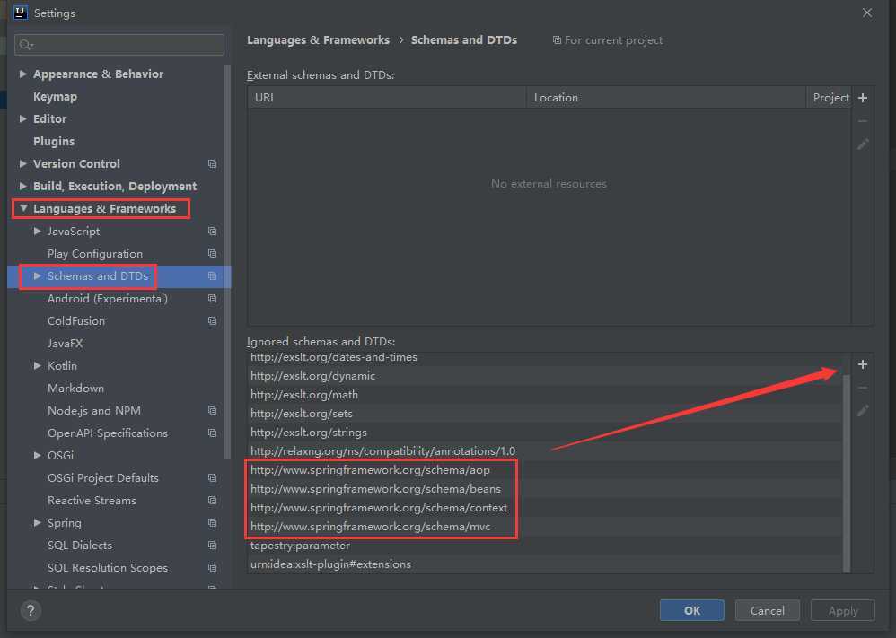Click project-level icon beside Play Configuration
This screenshot has height=638, width=896.
pyautogui.click(x=212, y=254)
